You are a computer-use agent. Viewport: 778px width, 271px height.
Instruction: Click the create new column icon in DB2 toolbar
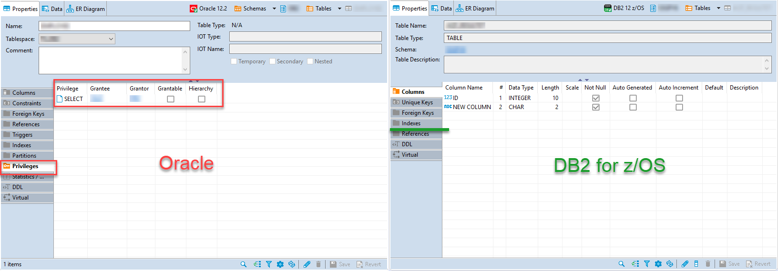(696, 264)
